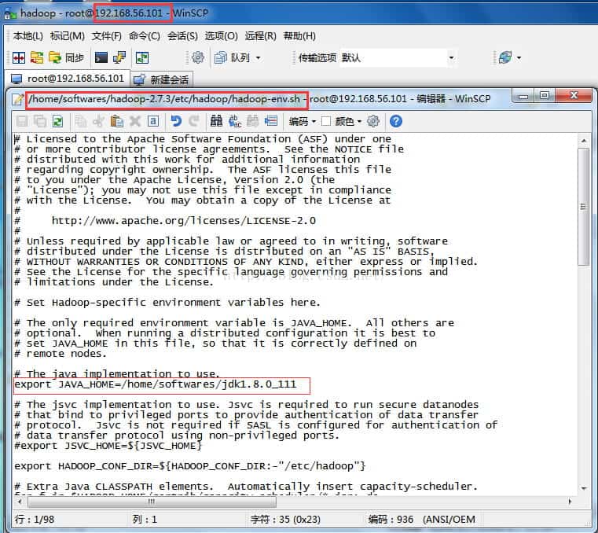Screen dimensions: 598x533
Task: Click the 同步 synchronize button
Action: tap(67, 57)
